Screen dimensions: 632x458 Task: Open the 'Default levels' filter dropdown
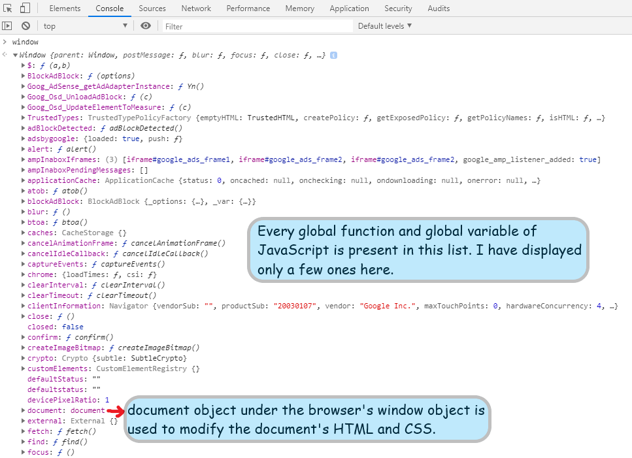[x=384, y=25]
